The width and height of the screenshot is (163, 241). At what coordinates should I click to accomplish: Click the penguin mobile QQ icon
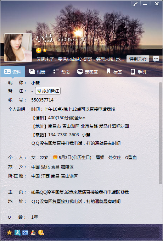pos(33,233)
